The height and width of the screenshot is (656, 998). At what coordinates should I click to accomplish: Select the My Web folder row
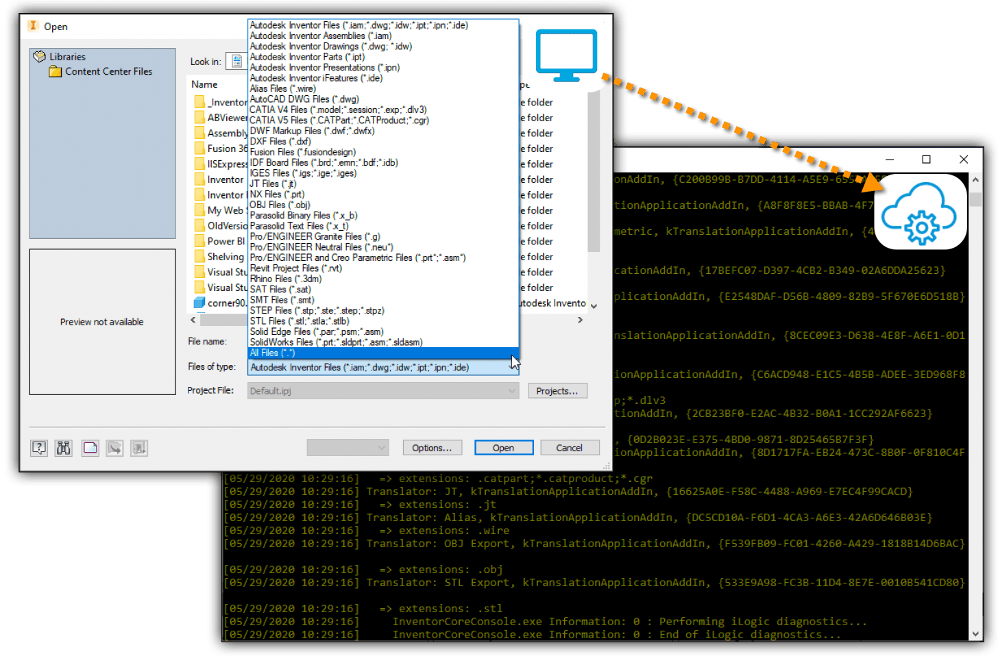click(219, 210)
